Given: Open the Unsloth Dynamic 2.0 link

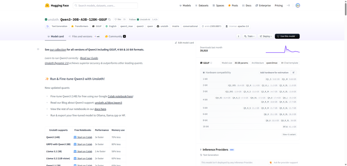Looking at the screenshot, I should pos(57,63).
